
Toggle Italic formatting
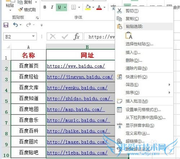click(52, 7)
